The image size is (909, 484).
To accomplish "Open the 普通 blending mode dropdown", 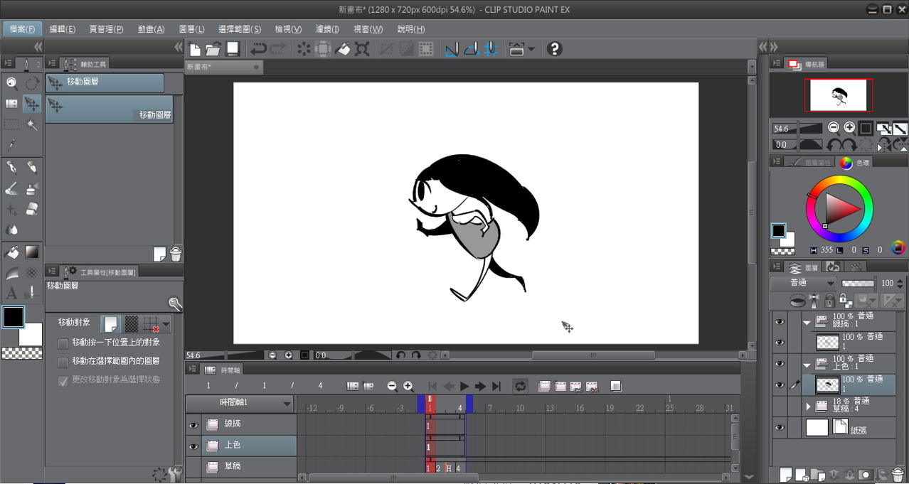I will click(x=802, y=283).
